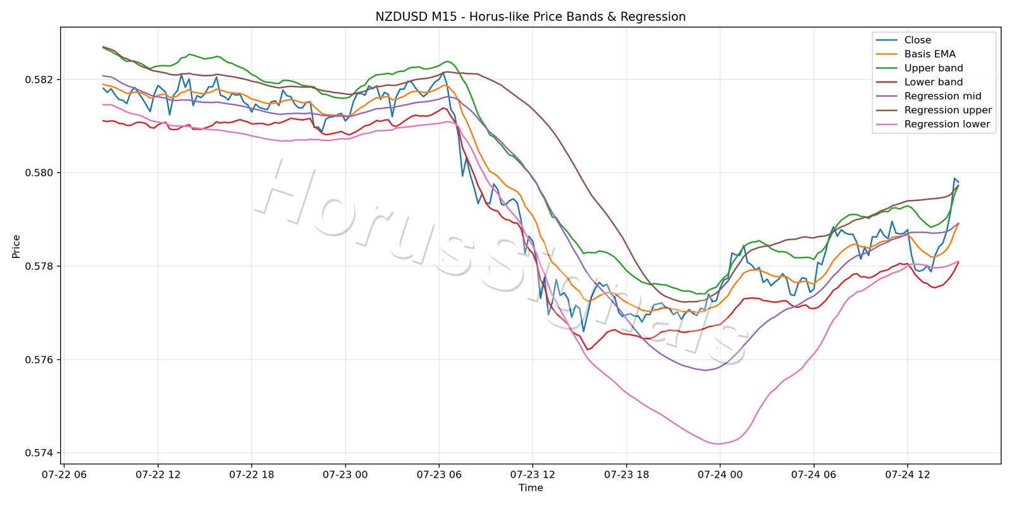
Task: Click the y-axis tick label 0.580
Action: pyautogui.click(x=40, y=173)
